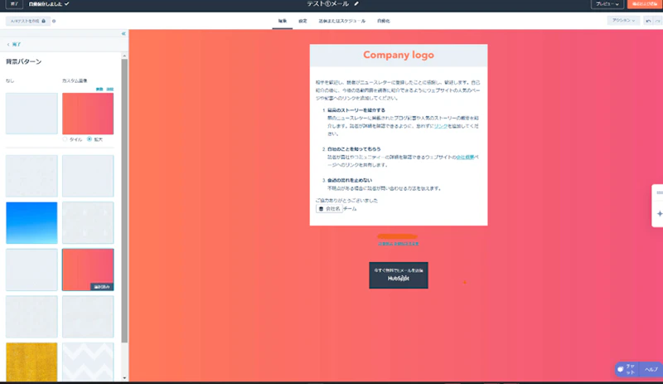Click the email intro paragraph text block
Screen dimensions: 663x384
tap(398, 90)
